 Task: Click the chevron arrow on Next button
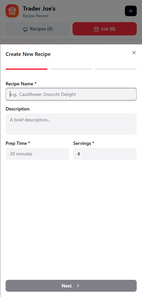[x=78, y=286]
